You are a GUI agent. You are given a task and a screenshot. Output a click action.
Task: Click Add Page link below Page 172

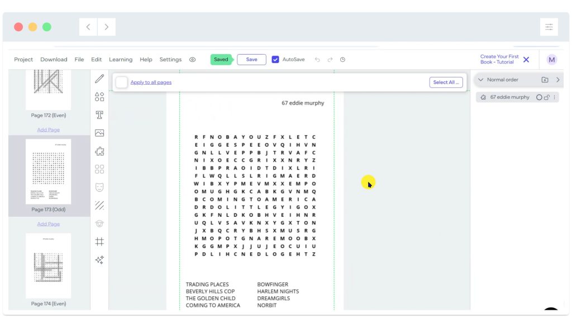coord(48,130)
